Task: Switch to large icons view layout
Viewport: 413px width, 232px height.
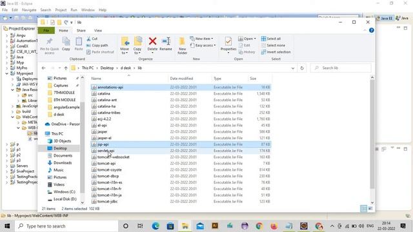Action: click(370, 209)
